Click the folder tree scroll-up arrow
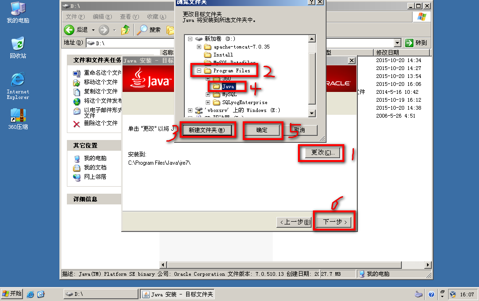 pos(312,39)
